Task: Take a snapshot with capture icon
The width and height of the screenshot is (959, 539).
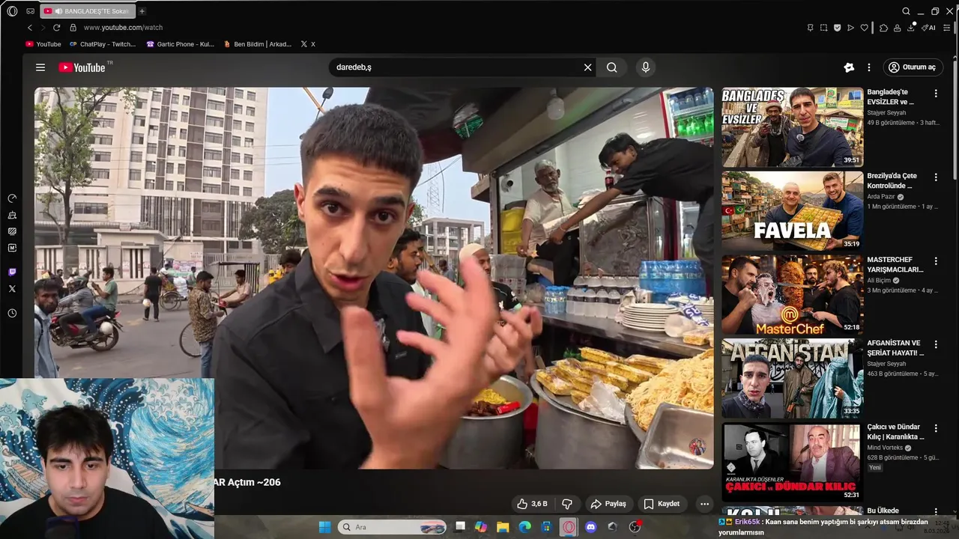Action: pos(823,28)
